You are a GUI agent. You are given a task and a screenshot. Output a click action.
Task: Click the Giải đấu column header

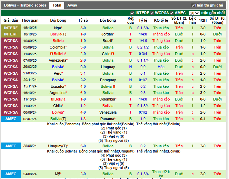11,20
